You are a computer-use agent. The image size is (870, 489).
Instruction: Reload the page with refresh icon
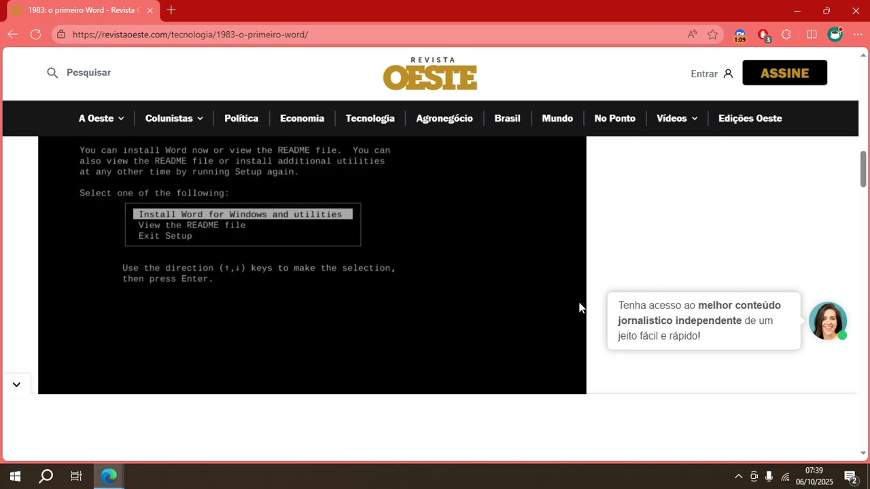(x=35, y=34)
